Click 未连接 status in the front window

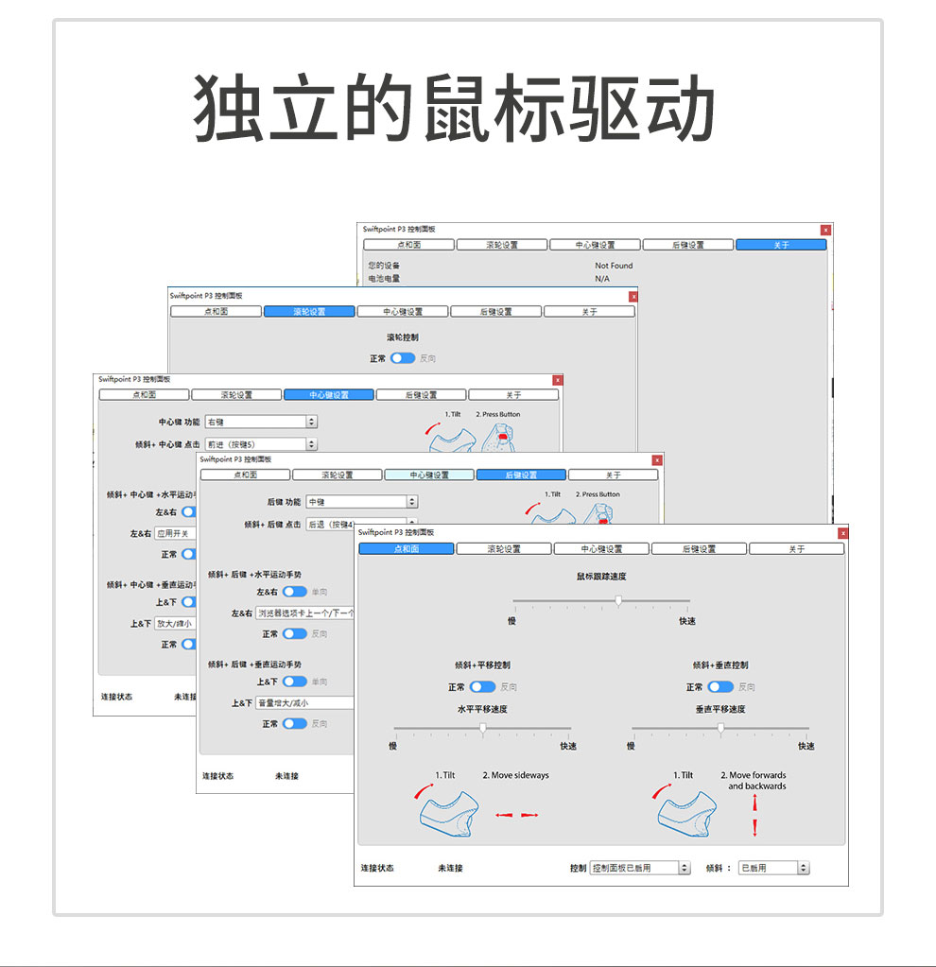pos(450,869)
